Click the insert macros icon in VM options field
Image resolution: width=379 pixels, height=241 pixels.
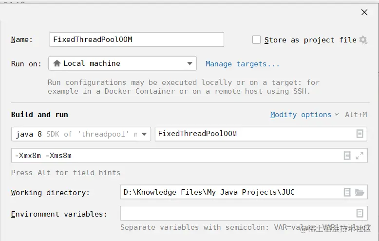pos(347,156)
